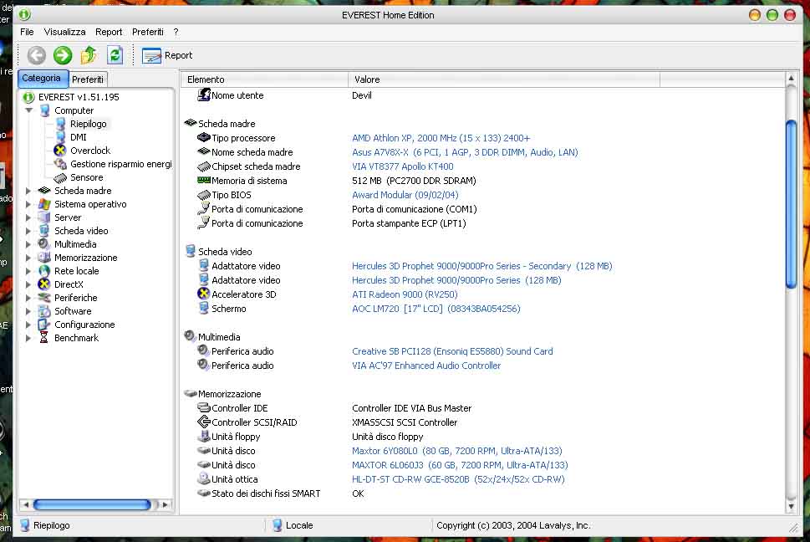Click the horizontal scrollbar thumb in tree panel

(92, 504)
